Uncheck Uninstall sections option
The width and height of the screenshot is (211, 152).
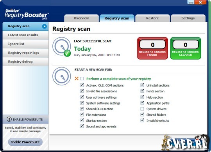[x=142, y=85]
